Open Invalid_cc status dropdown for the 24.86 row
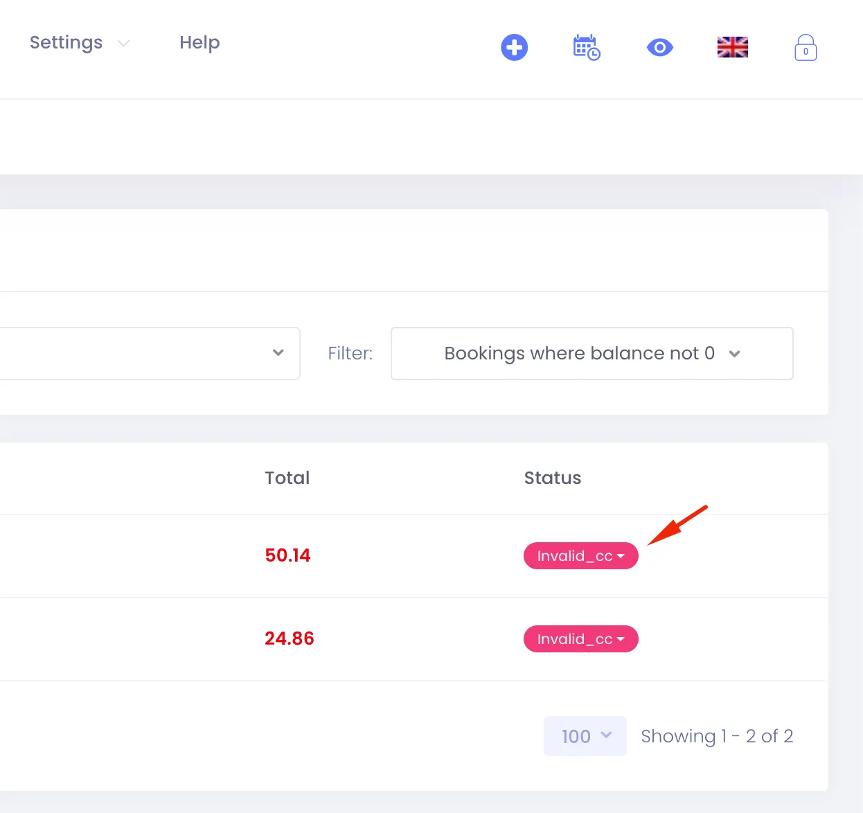This screenshot has width=863, height=813. click(x=580, y=639)
